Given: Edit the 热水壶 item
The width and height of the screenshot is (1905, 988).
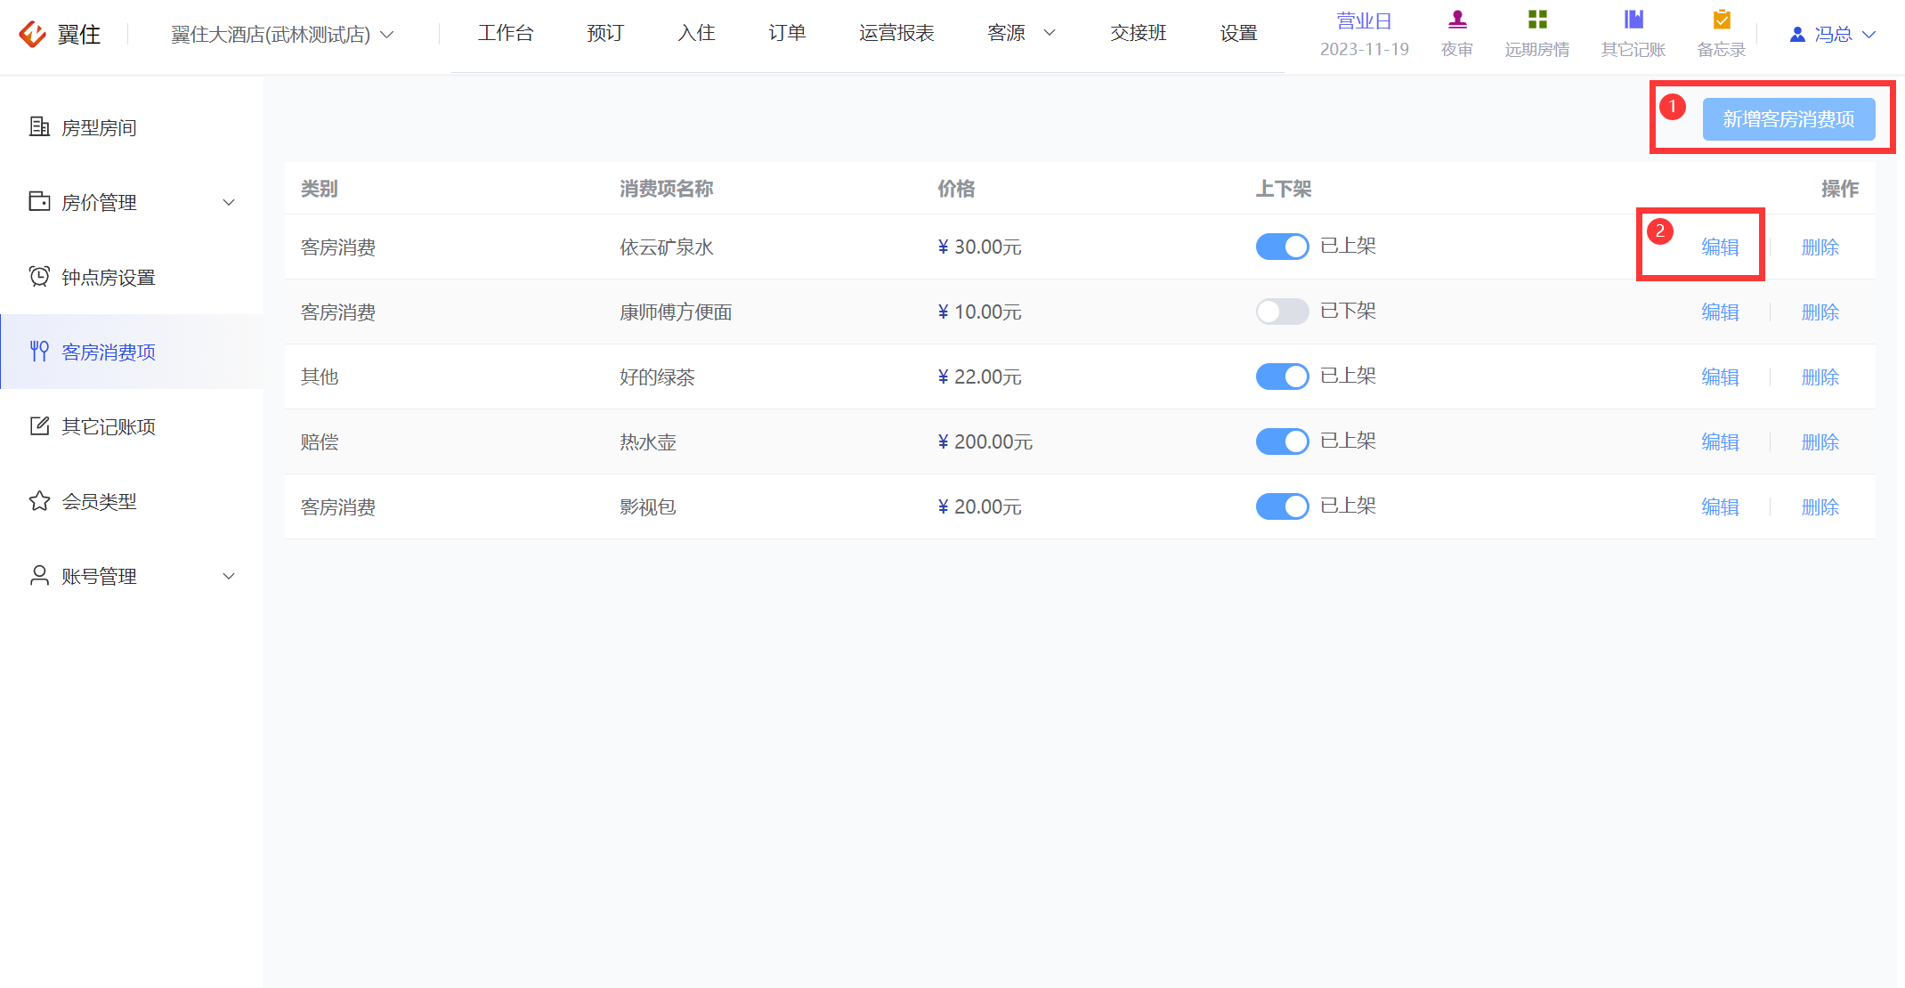Looking at the screenshot, I should pyautogui.click(x=1720, y=441).
